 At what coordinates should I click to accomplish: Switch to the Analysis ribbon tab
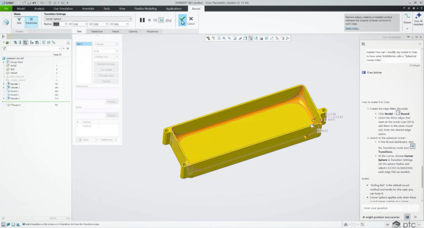pyautogui.click(x=39, y=9)
